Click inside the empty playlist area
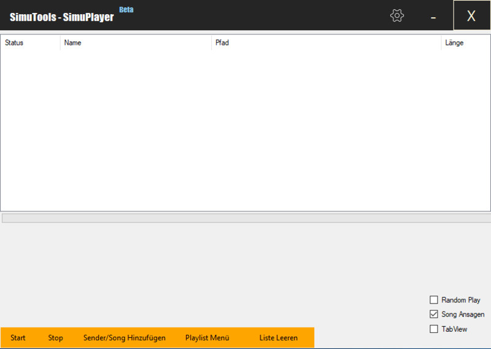 (x=245, y=129)
